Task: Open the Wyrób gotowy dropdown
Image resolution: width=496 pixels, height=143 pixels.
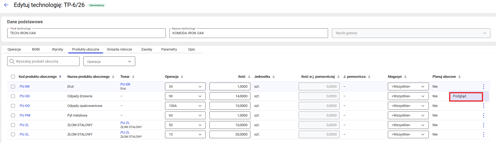Action: pyautogui.click(x=411, y=33)
